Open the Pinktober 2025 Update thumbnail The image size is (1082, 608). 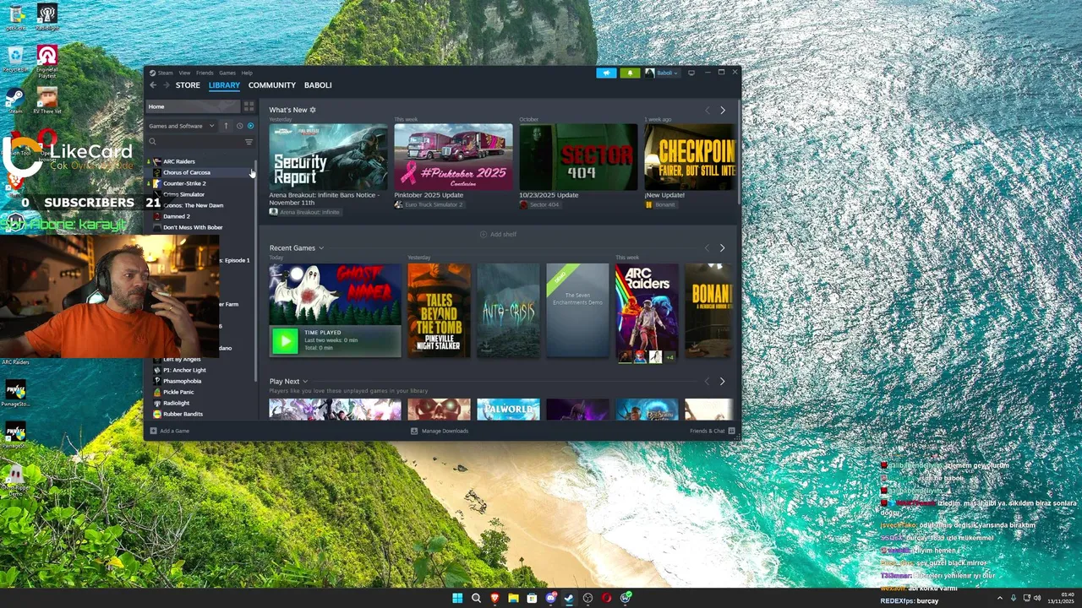coord(453,157)
